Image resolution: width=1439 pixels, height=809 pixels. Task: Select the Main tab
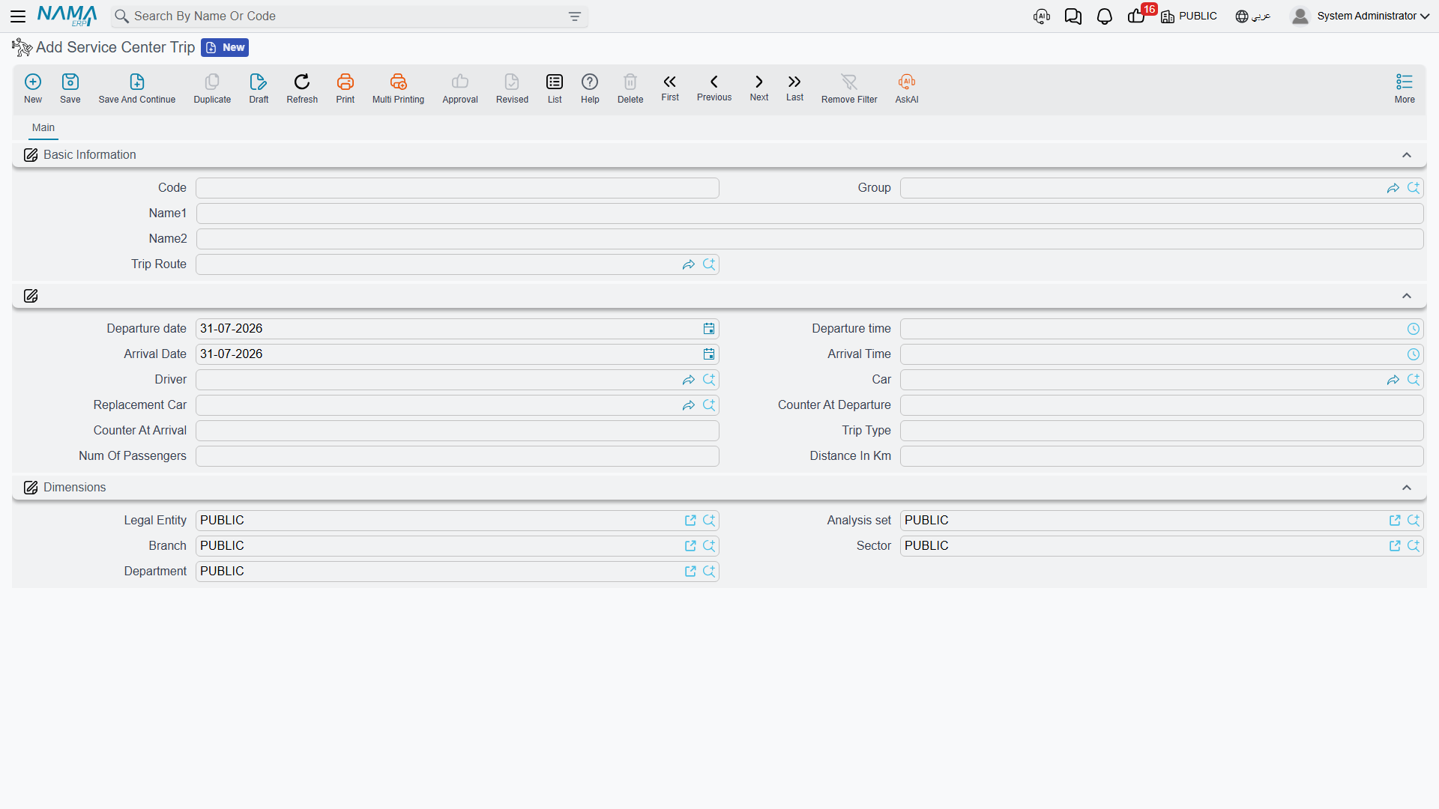point(43,127)
